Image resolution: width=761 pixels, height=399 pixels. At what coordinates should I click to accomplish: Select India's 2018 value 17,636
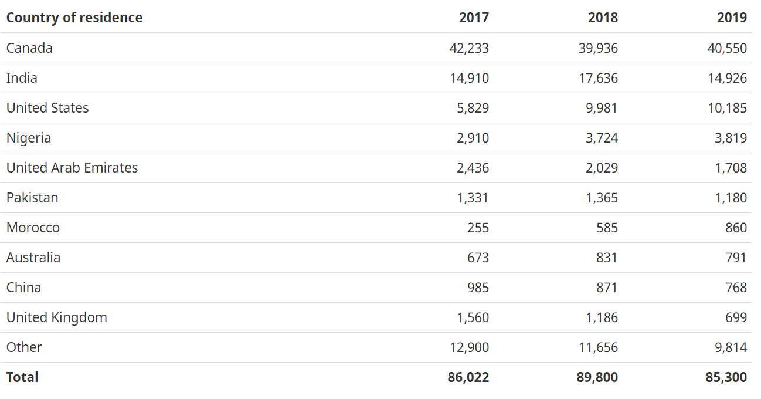598,78
